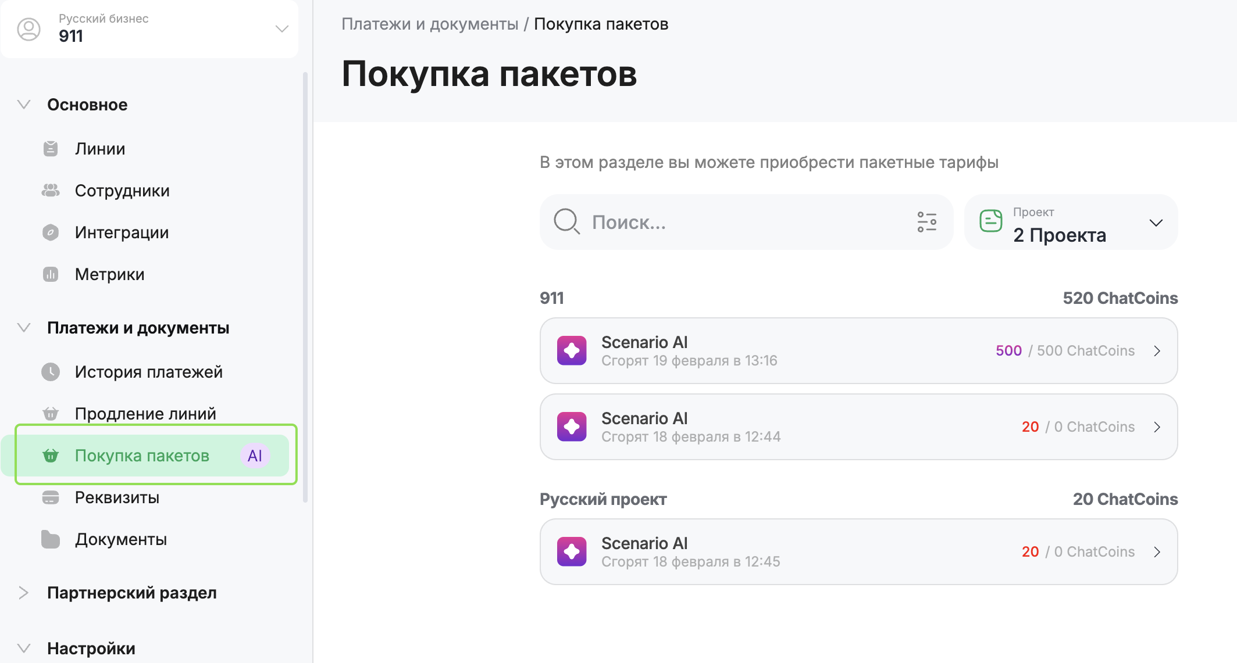Open the 911 account switcher dropdown
Screen dimensions: 1237x663
[x=281, y=29]
